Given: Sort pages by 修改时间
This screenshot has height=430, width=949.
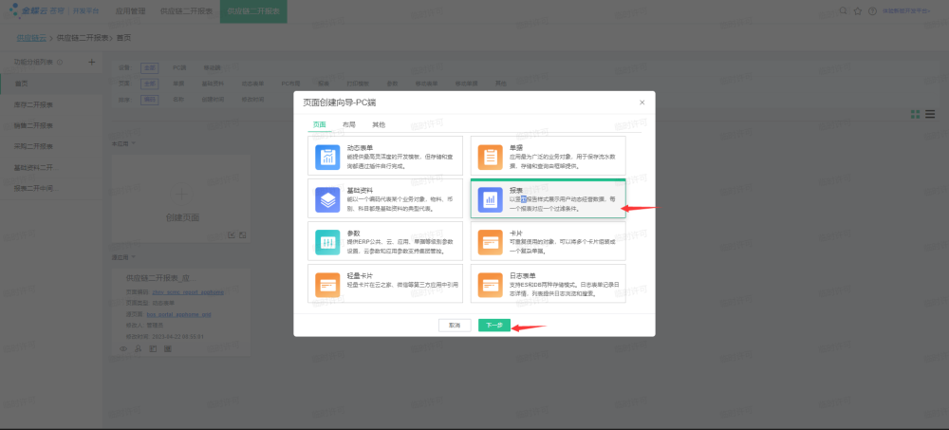Looking at the screenshot, I should [253, 100].
